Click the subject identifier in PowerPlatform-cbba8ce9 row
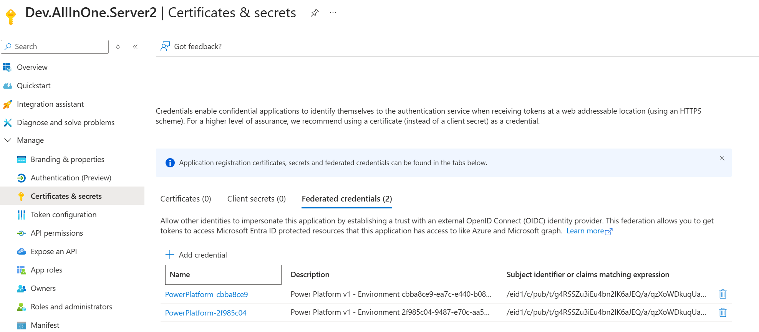Viewport: 759px width, 332px height. pos(607,294)
